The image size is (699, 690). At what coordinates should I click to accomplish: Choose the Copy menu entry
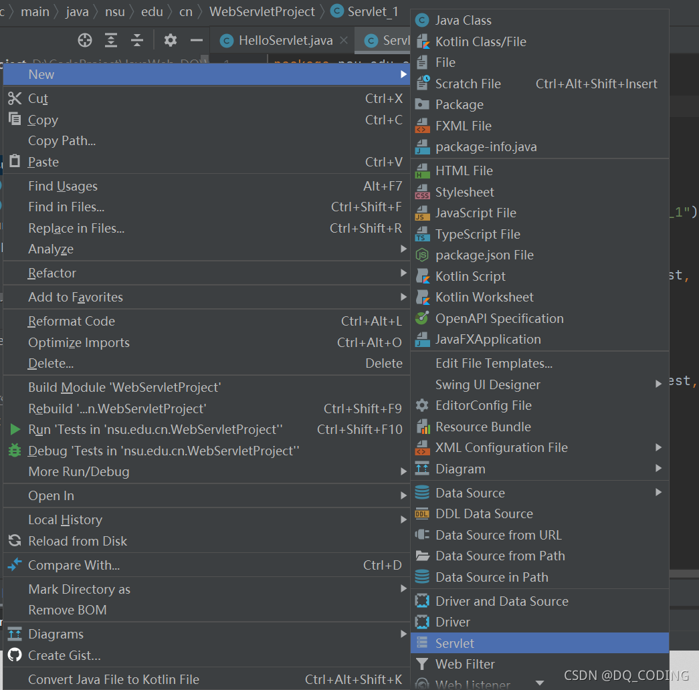[x=207, y=120]
